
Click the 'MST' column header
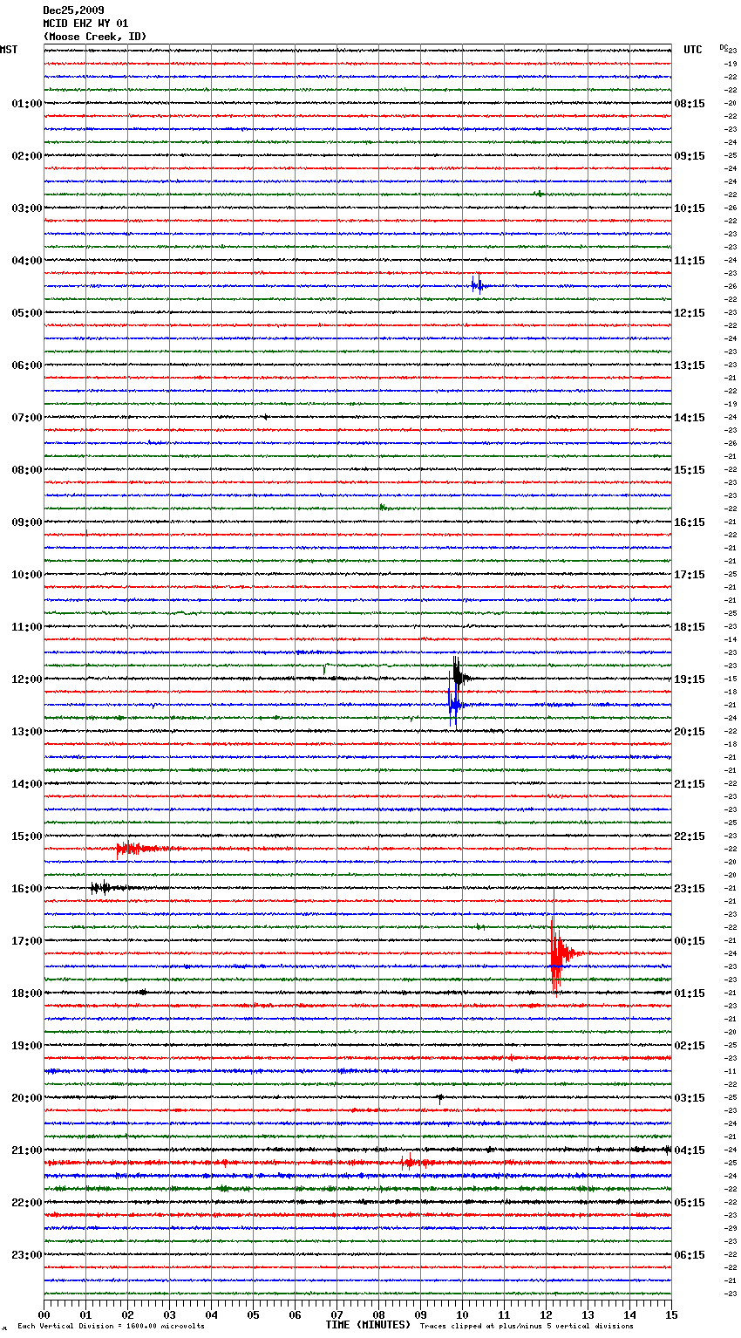9,50
